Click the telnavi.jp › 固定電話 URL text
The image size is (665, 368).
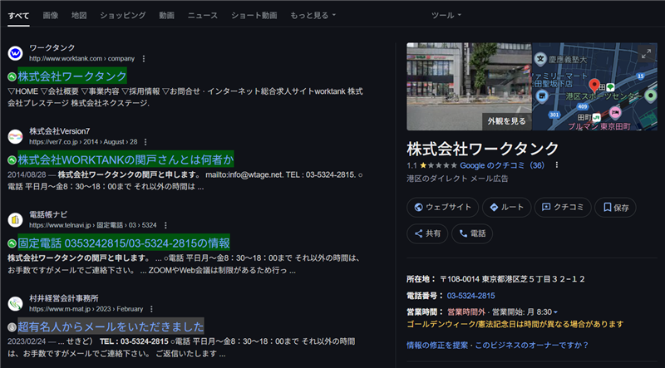coord(93,225)
